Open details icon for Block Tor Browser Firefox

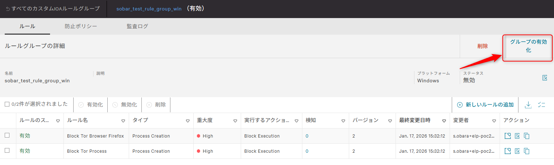pyautogui.click(x=508, y=136)
